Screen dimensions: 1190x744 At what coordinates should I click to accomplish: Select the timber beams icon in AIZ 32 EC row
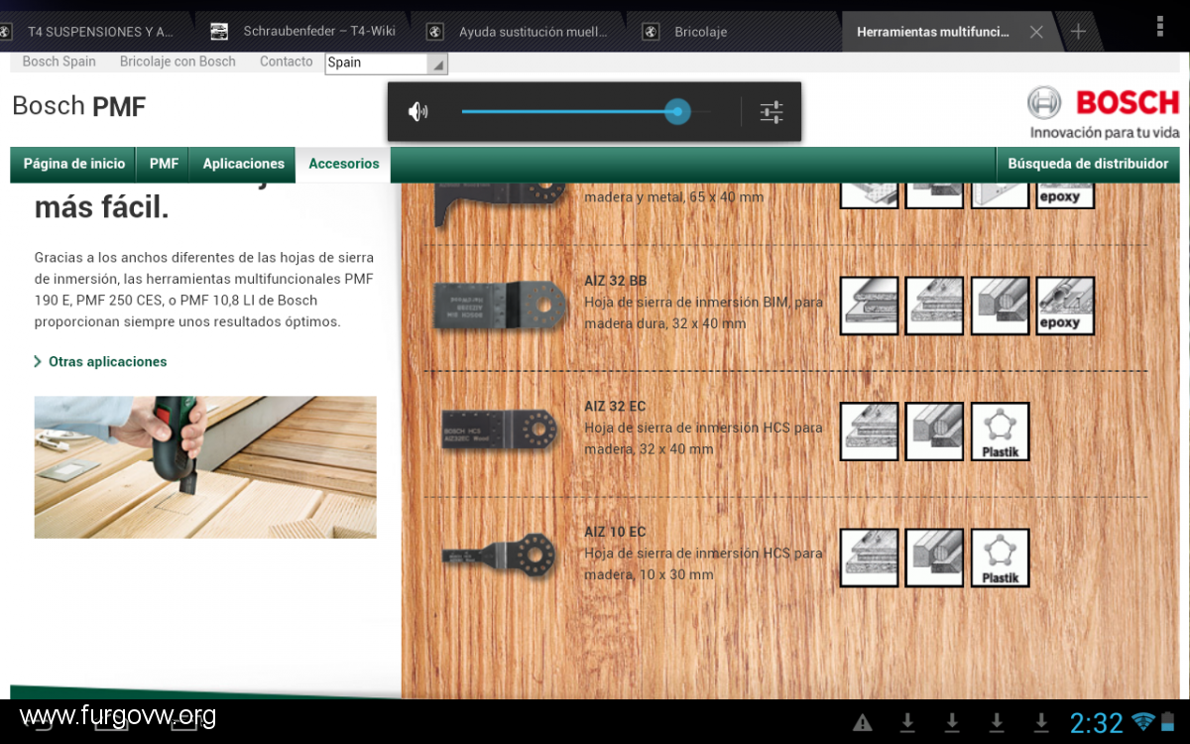tap(934, 432)
